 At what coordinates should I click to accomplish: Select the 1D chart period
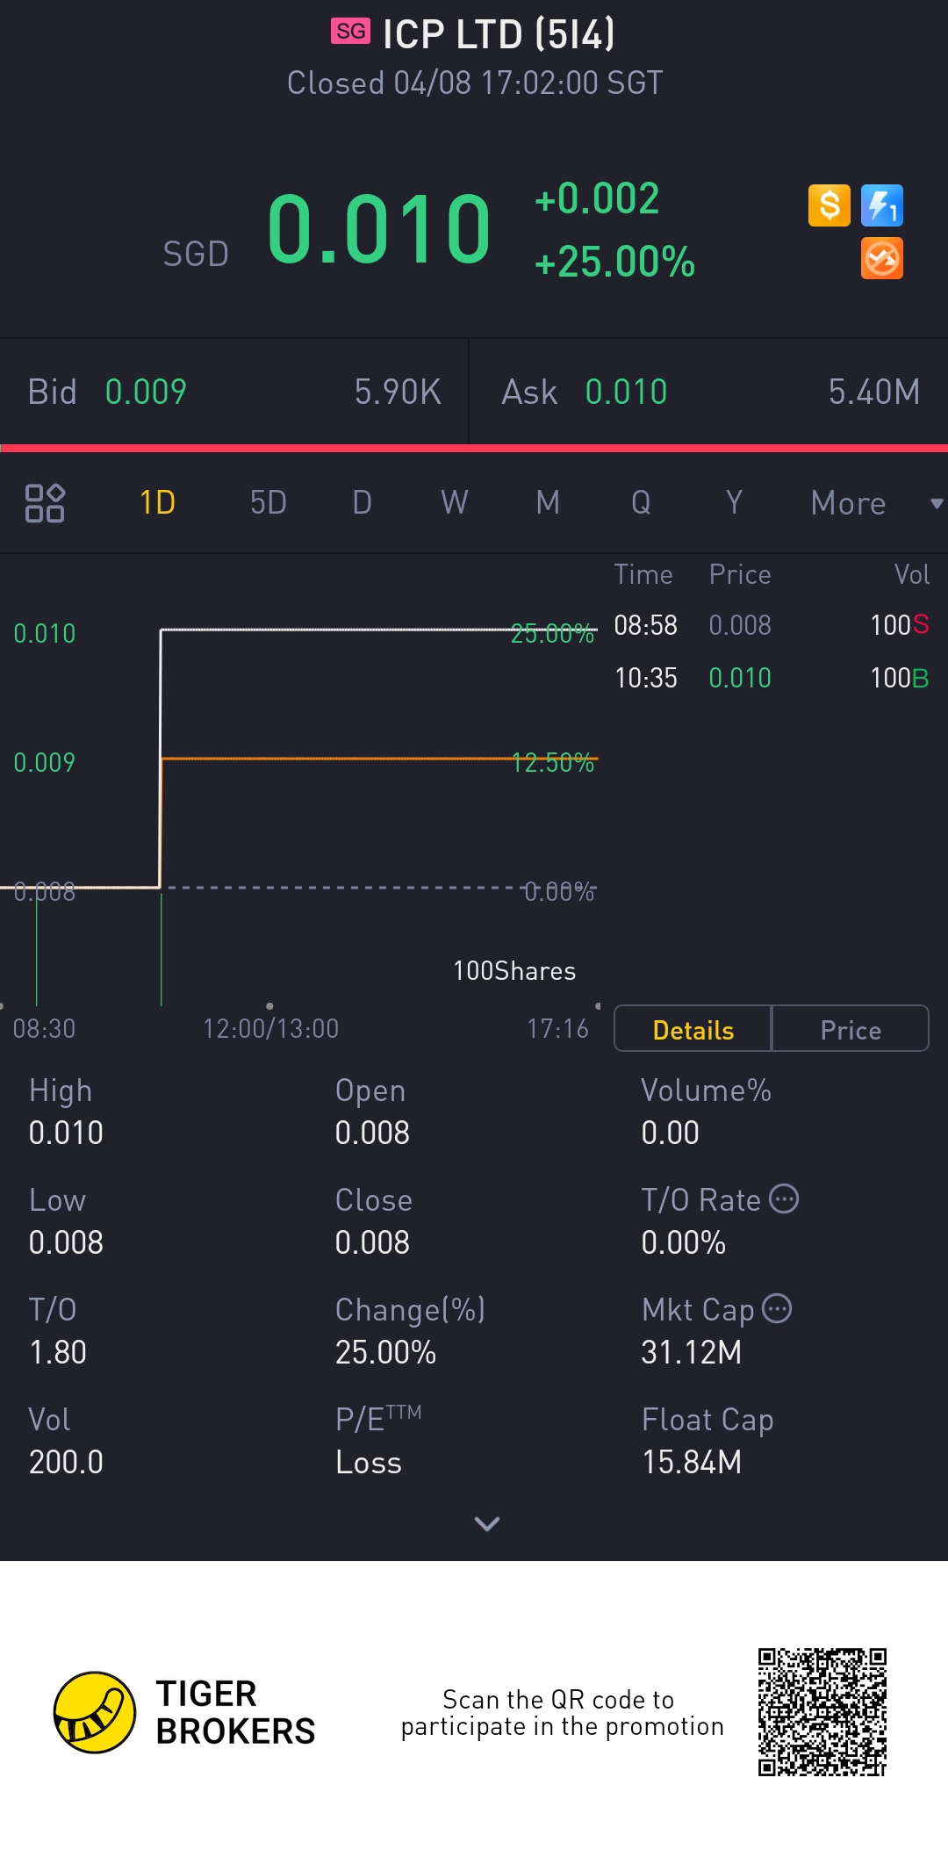click(x=158, y=503)
